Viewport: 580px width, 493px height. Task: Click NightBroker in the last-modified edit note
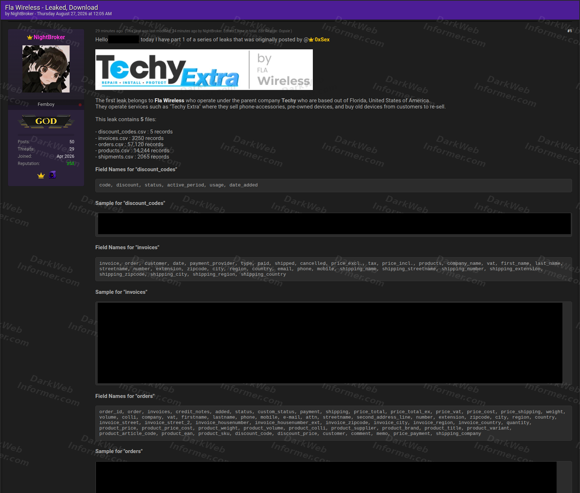(x=212, y=31)
